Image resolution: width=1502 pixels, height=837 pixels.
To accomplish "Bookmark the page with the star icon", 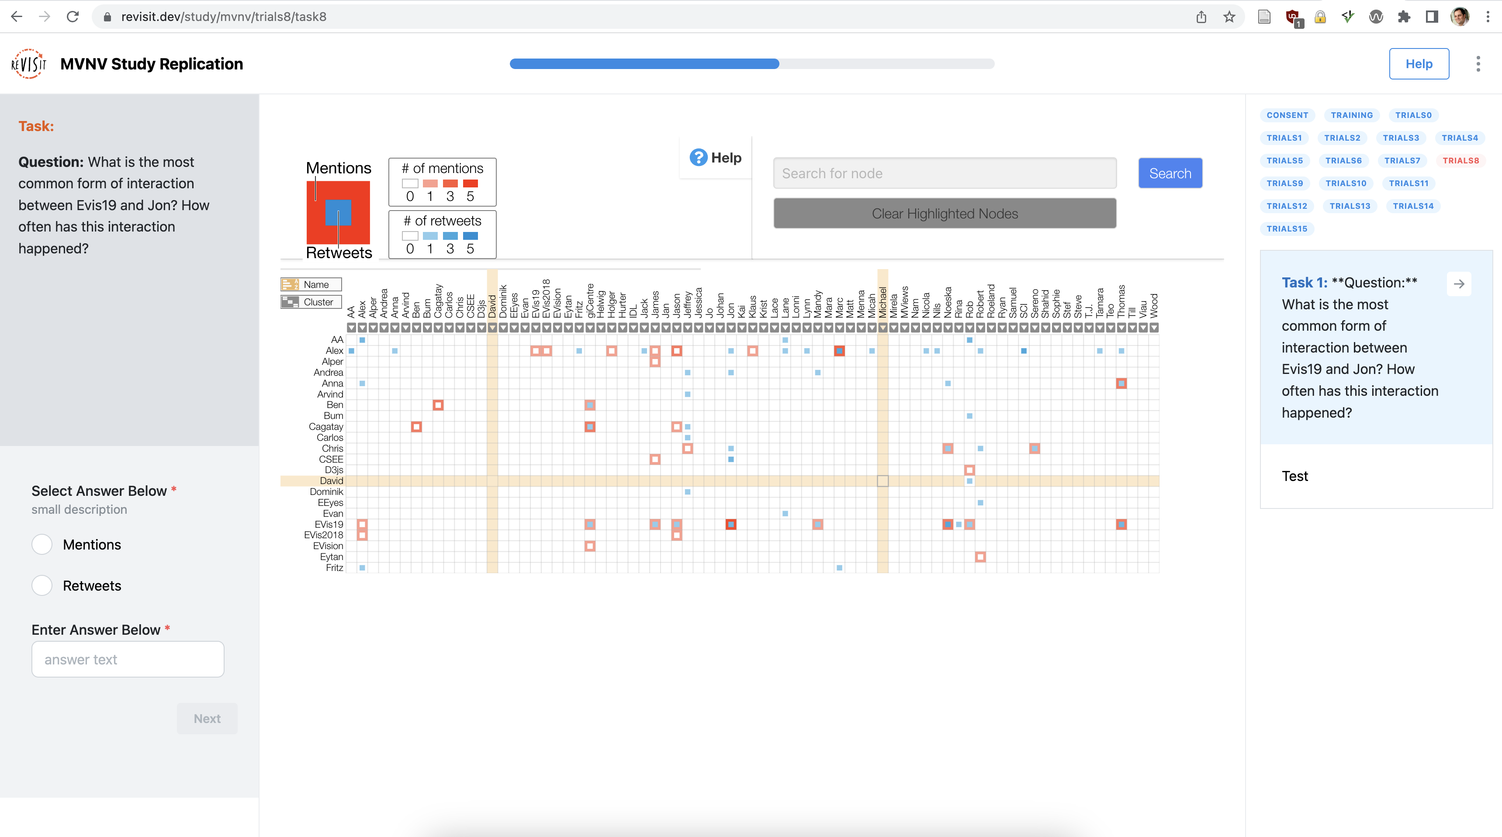I will (1229, 16).
